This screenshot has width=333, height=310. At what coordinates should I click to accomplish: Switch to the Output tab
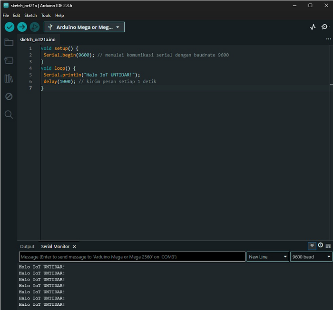27,247
